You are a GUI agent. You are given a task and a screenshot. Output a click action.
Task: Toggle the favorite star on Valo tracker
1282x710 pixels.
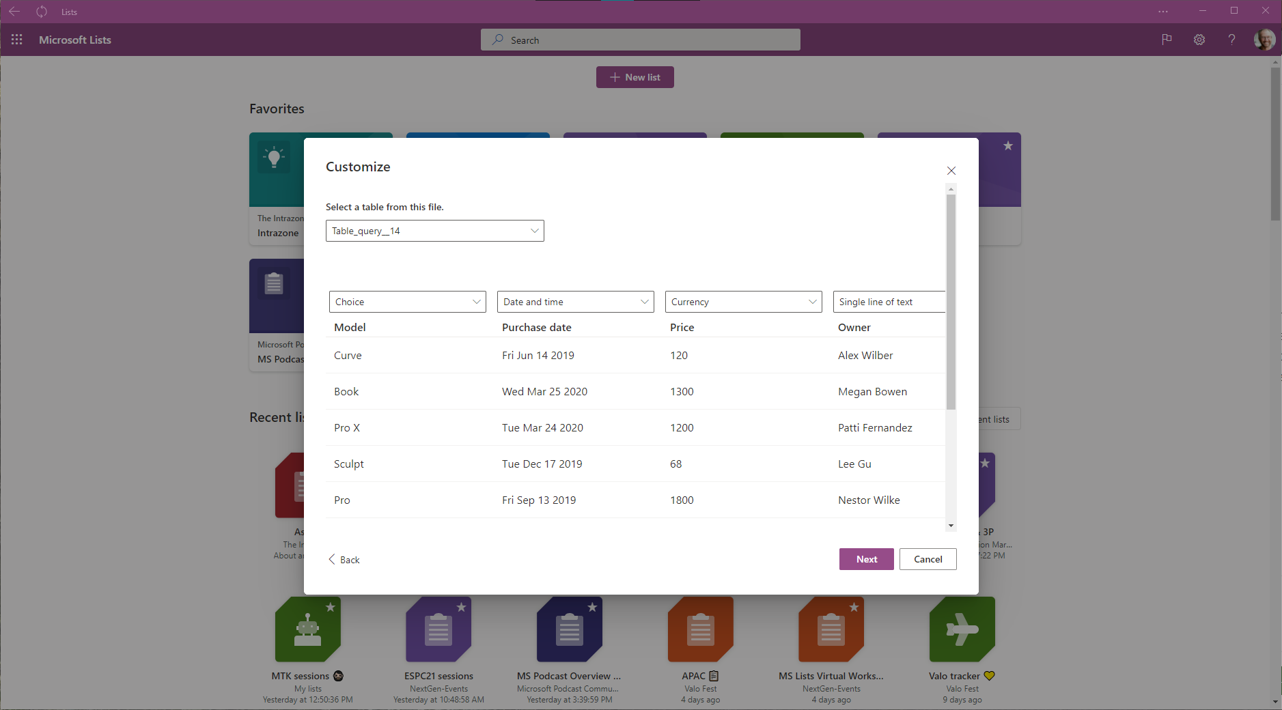pyautogui.click(x=986, y=606)
